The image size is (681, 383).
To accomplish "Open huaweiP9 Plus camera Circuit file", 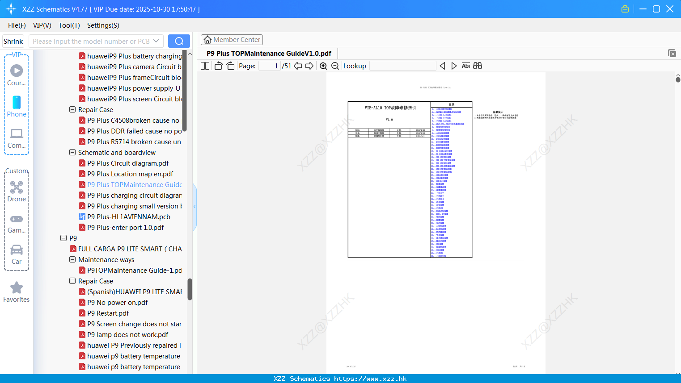I will 130,67.
